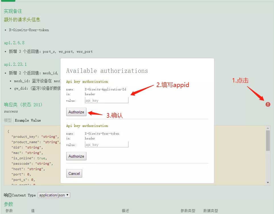The height and width of the screenshot is (214, 274).
Task: Click the example JSON scrollbar up arrow
Action: [268, 128]
